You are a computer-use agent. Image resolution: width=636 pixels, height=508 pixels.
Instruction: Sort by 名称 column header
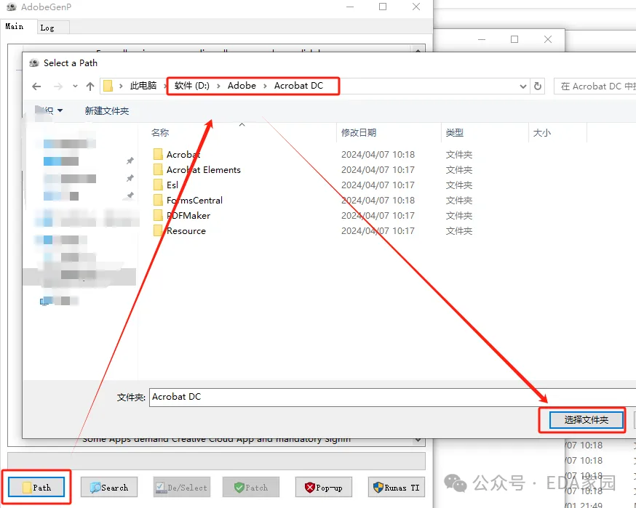(160, 132)
